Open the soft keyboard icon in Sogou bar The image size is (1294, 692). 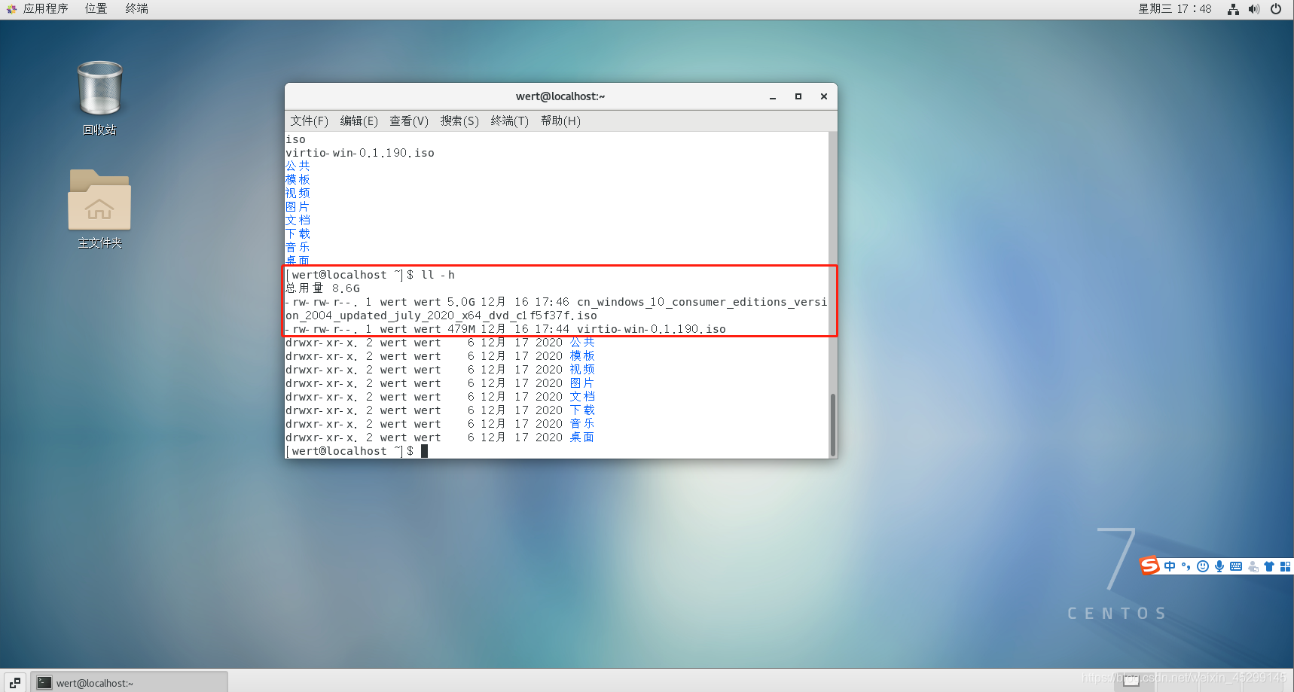click(x=1236, y=566)
